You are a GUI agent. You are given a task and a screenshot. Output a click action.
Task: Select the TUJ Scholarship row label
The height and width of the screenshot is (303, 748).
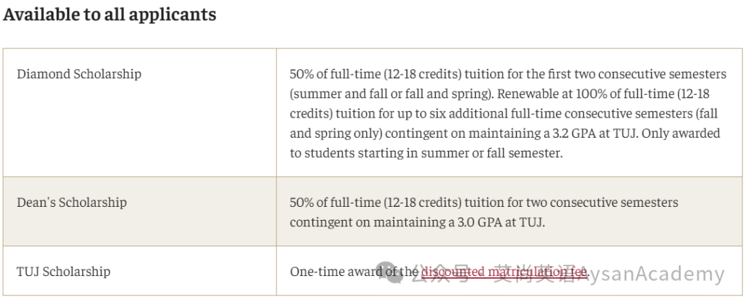[x=64, y=272]
